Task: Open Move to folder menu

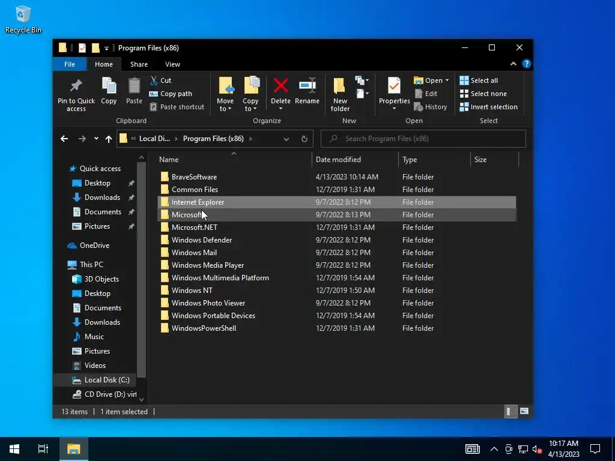Action: tap(226, 94)
